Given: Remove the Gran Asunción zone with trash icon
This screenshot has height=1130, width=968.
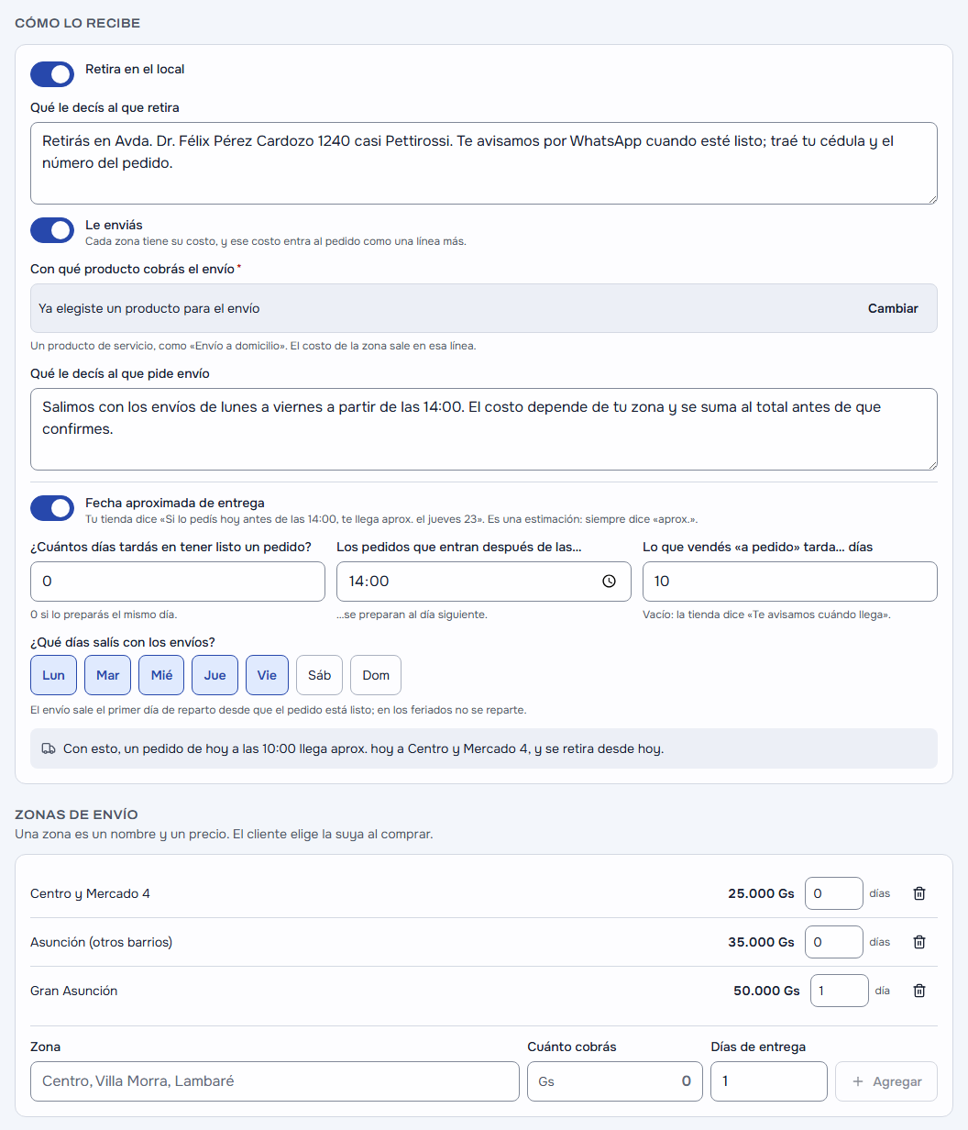Looking at the screenshot, I should point(919,991).
